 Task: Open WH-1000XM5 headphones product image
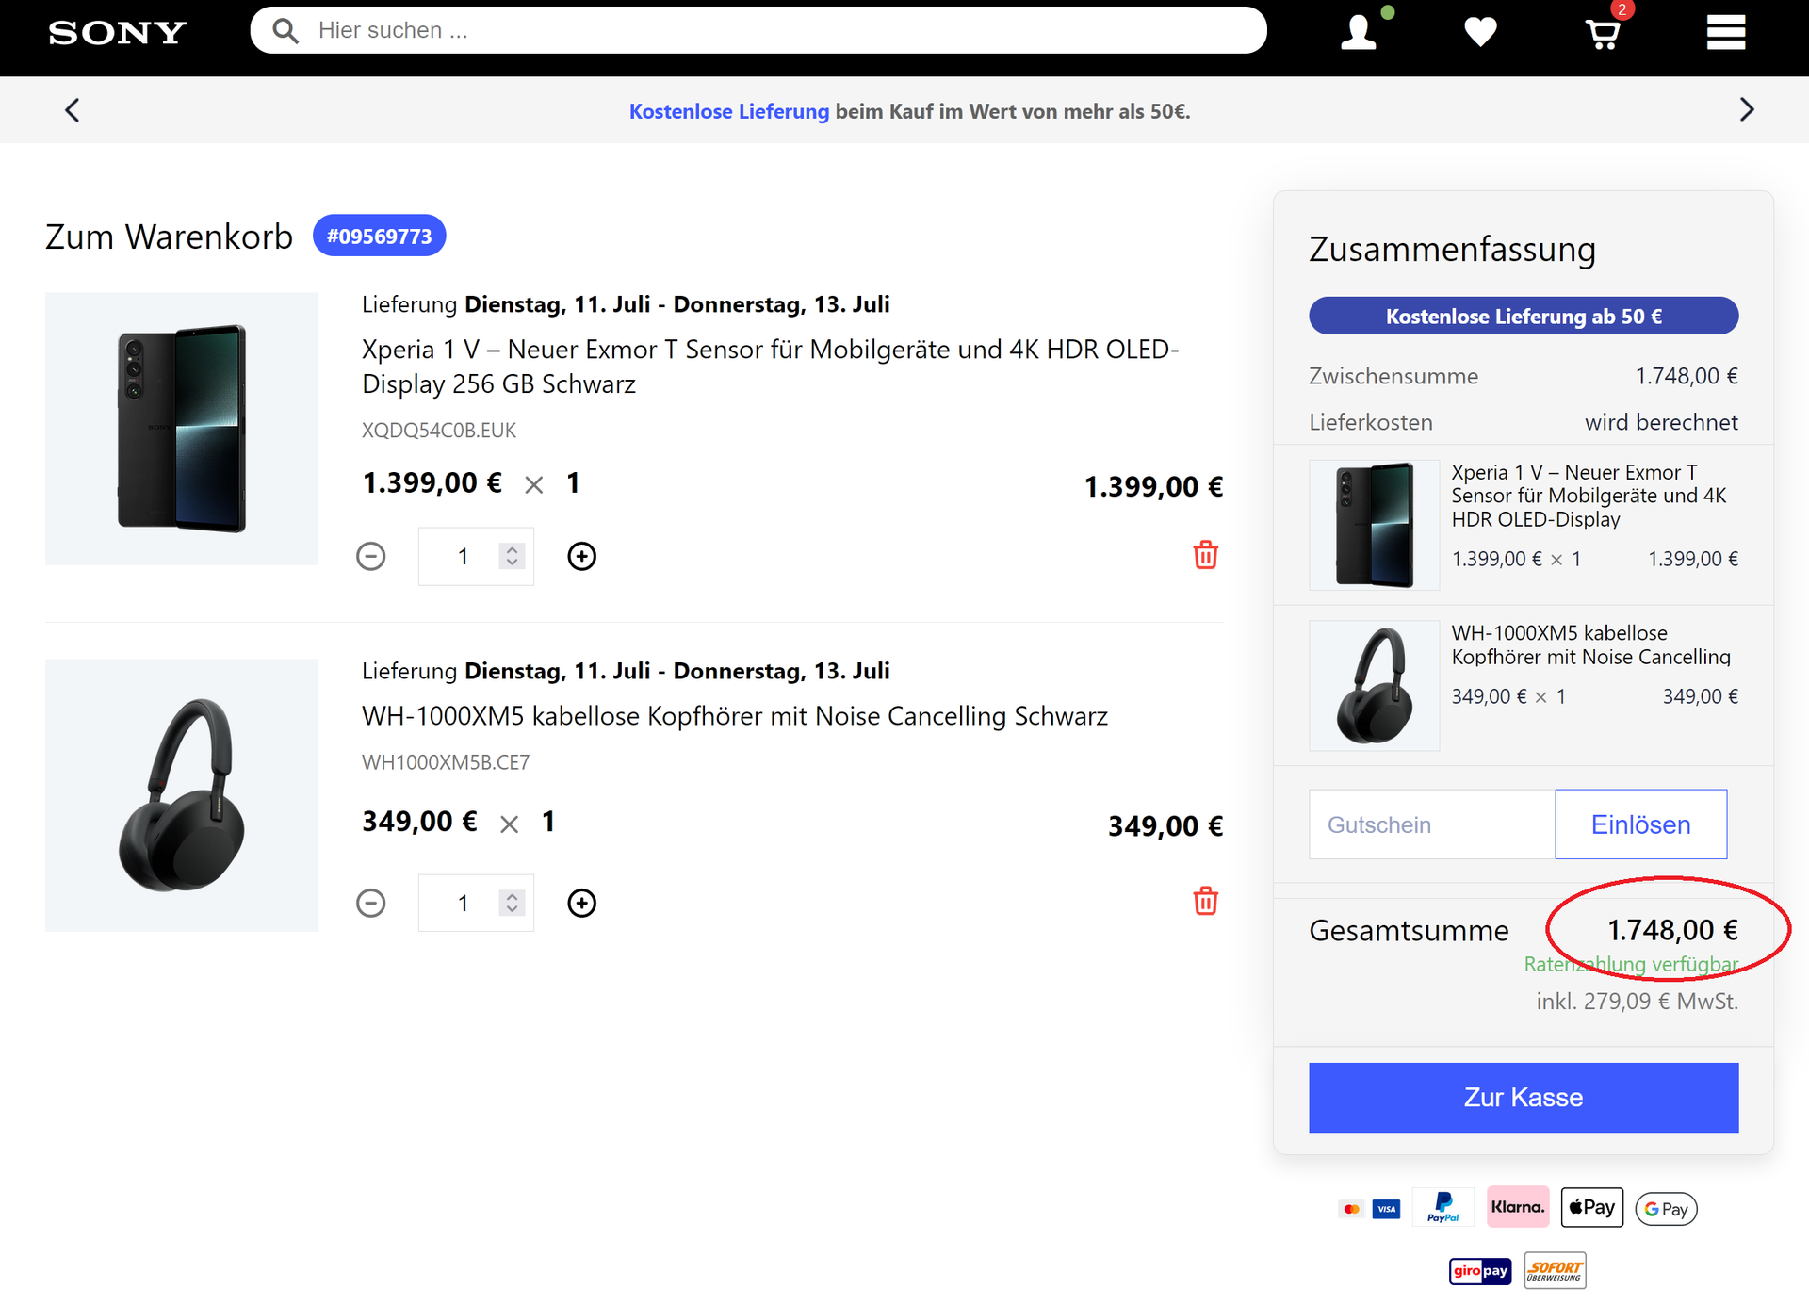coord(181,795)
